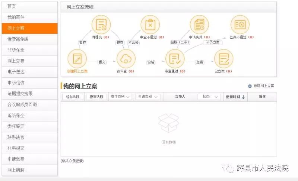This screenshot has height=181, width=298.
Task: Click the 原审法院 filter button
Action: pyautogui.click(x=96, y=97)
